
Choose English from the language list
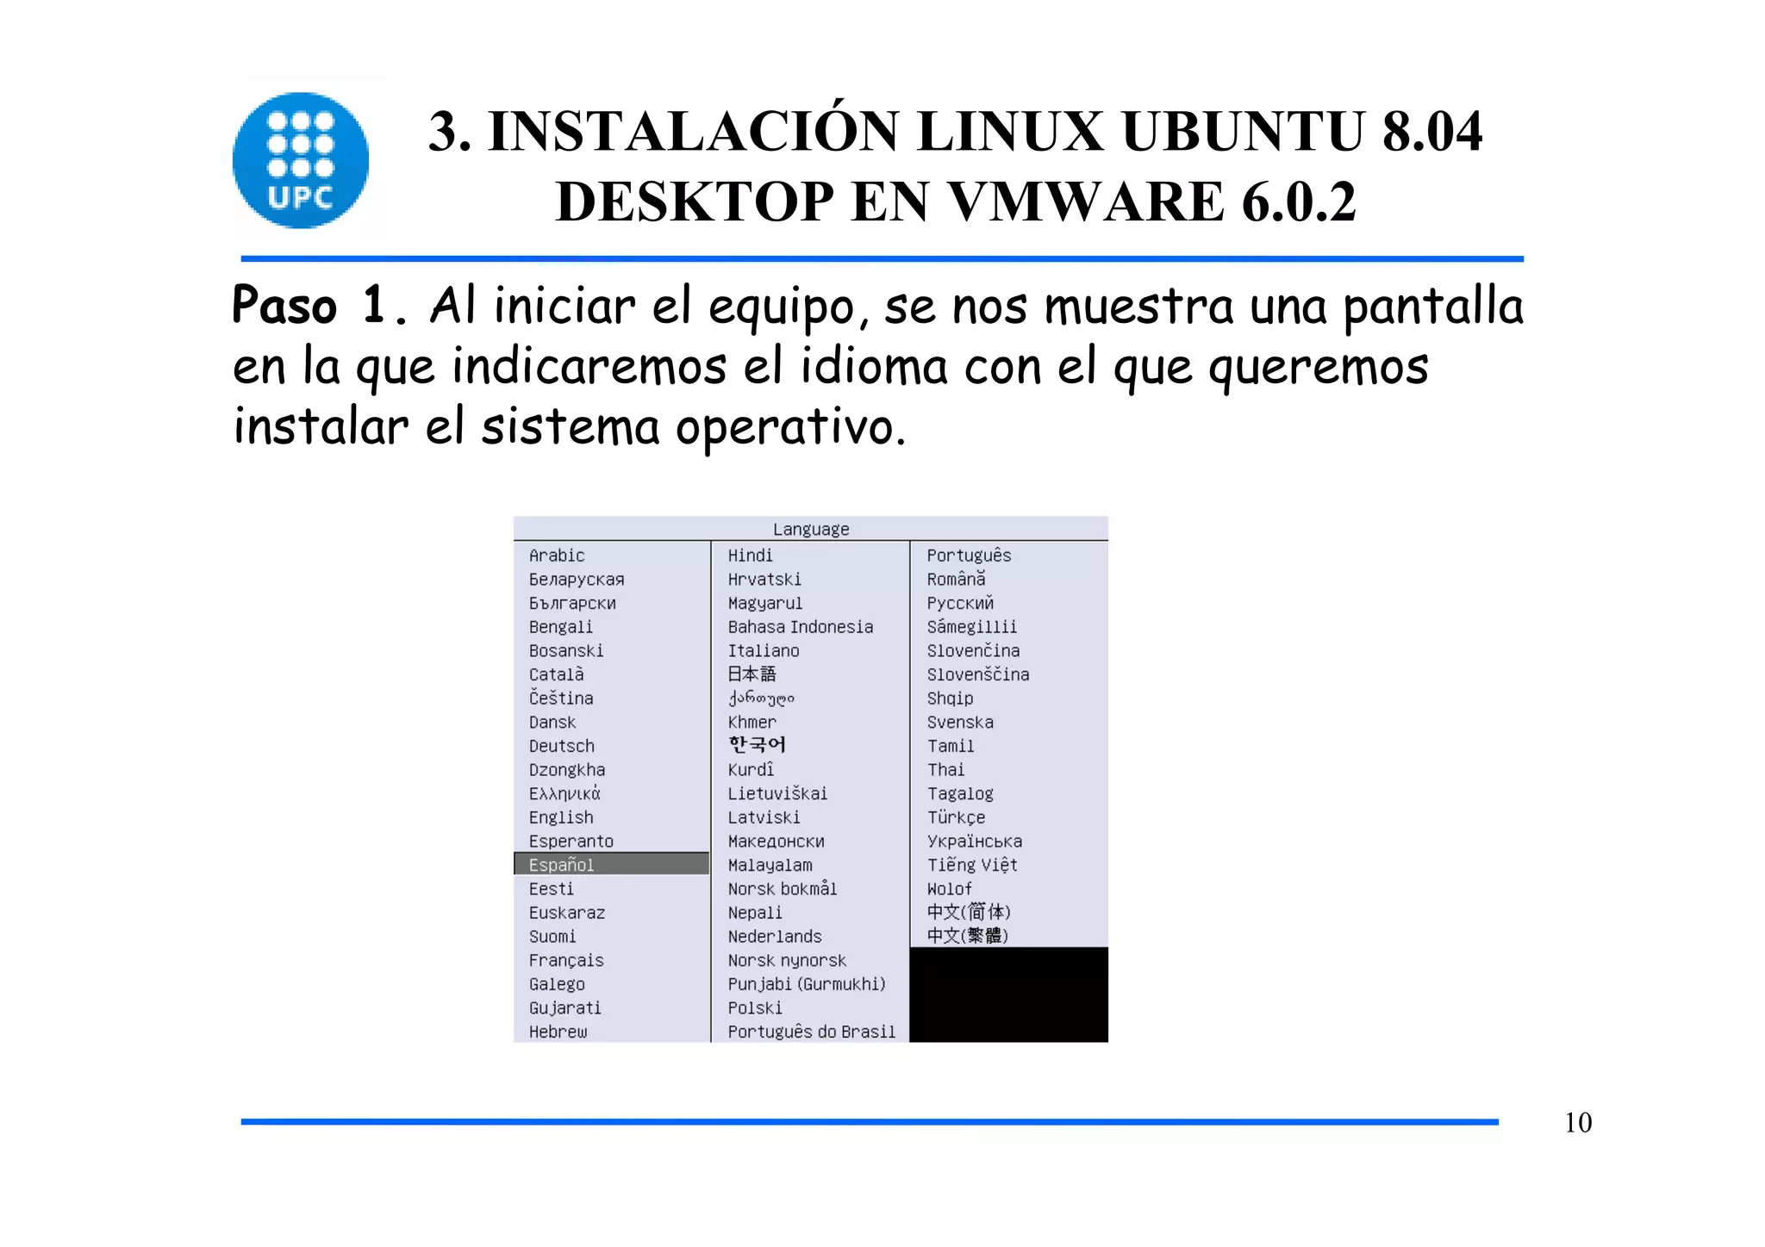(561, 817)
